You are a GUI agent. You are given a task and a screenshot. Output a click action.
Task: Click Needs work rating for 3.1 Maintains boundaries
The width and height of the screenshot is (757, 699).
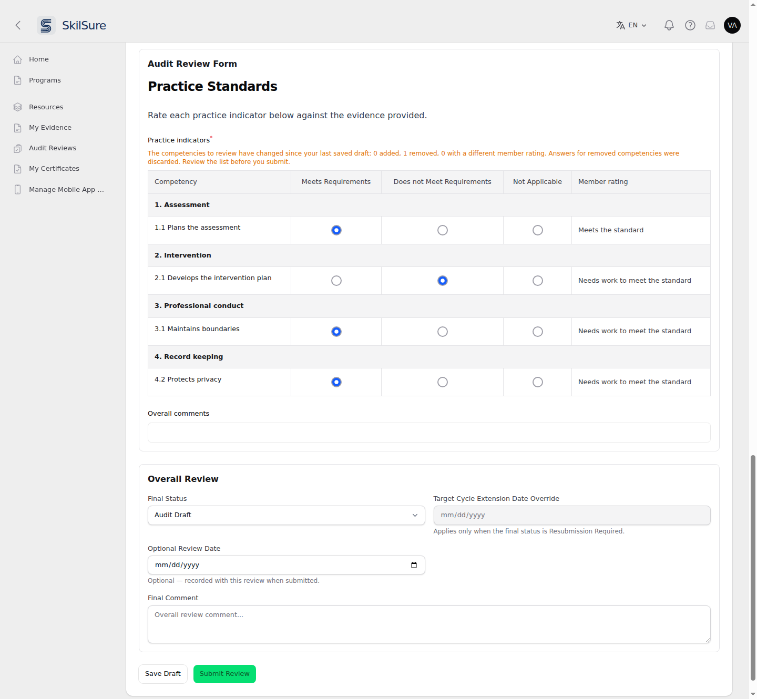(635, 331)
